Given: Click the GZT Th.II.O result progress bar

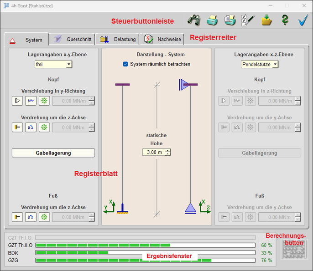Looking at the screenshot, I should tap(145, 245).
